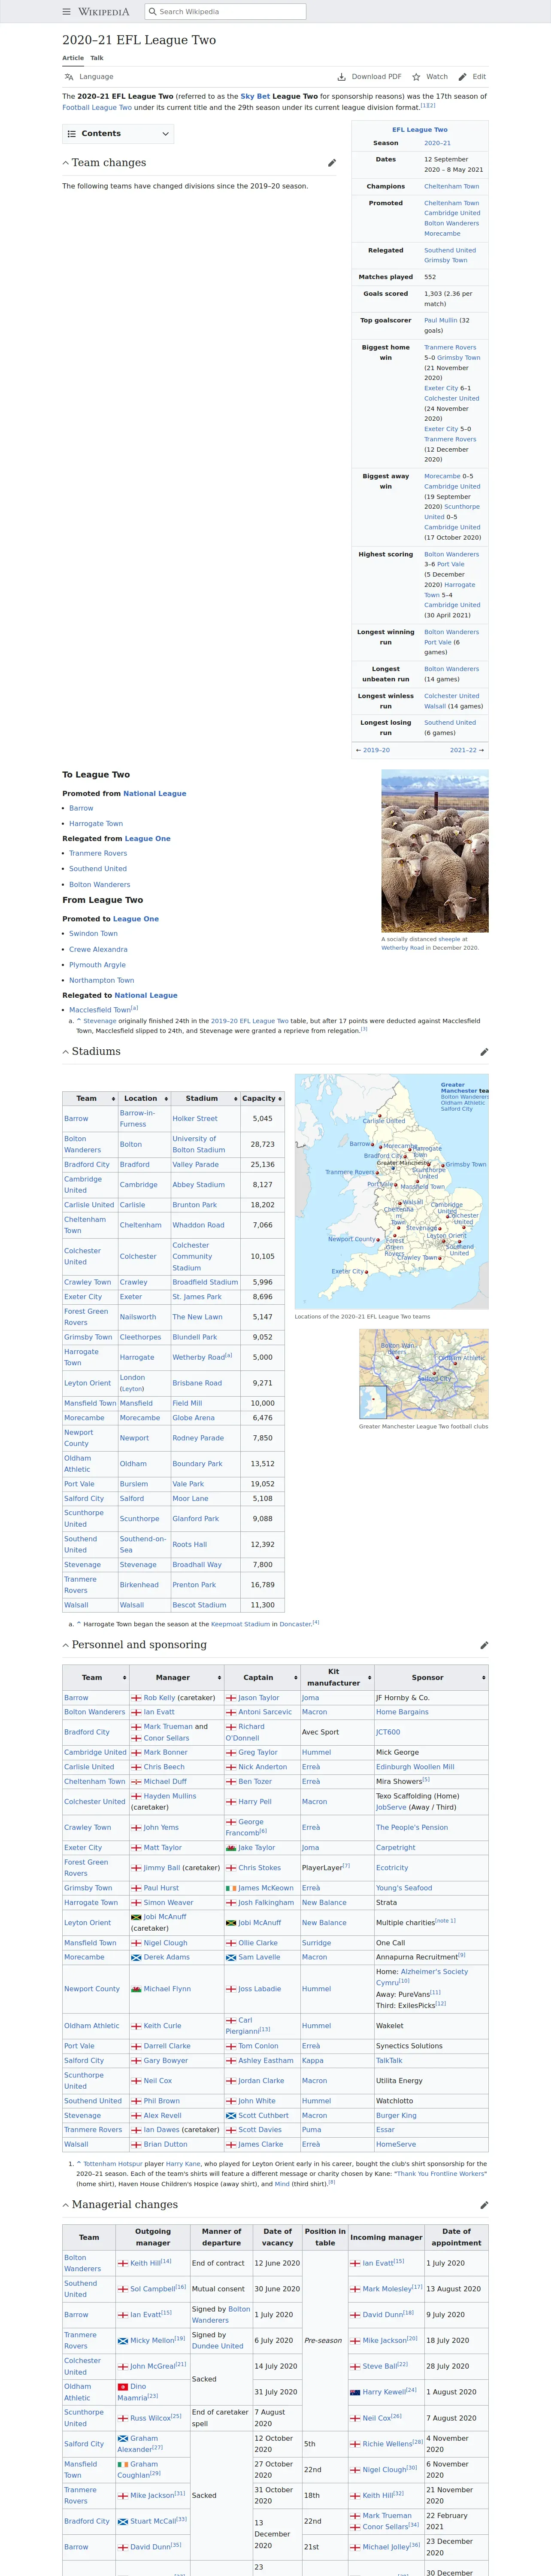
Task: Sort personnel table by Kit manufacturer
Action: pyautogui.click(x=337, y=1677)
